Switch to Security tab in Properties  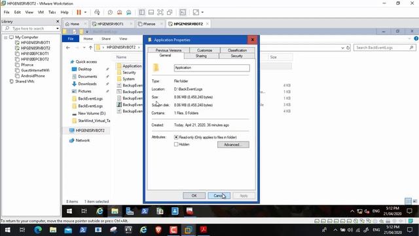click(x=237, y=56)
